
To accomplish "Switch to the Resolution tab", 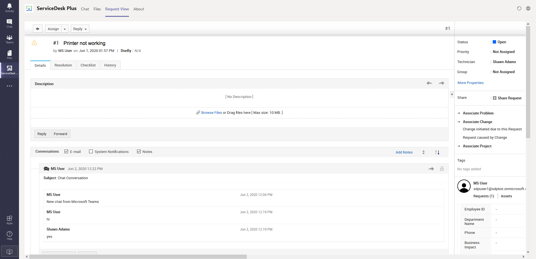I will [x=63, y=65].
